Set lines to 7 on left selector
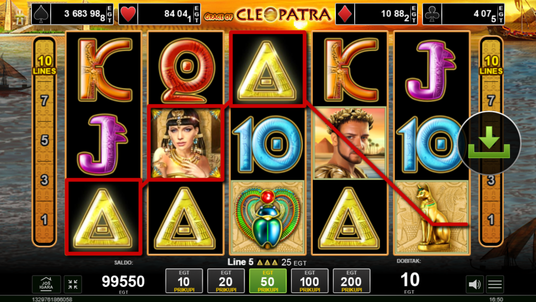This screenshot has height=302, width=536. point(44,101)
